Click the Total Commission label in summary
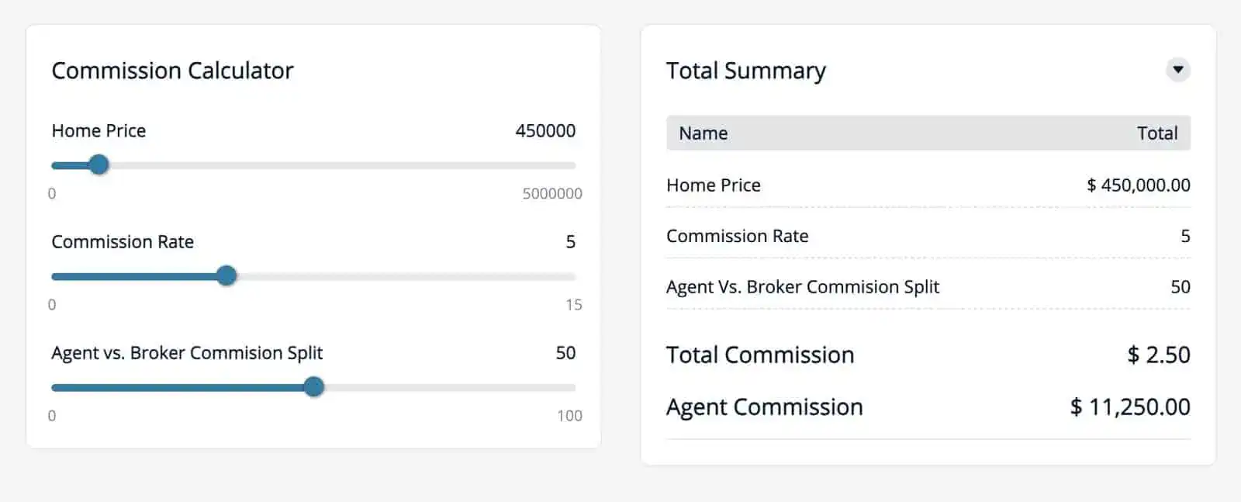 click(759, 355)
